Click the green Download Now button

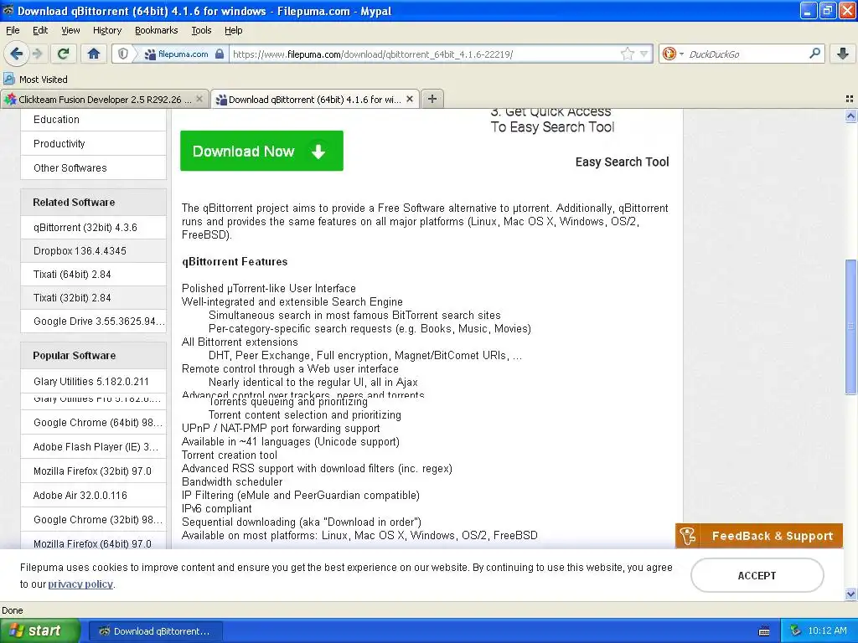261,151
